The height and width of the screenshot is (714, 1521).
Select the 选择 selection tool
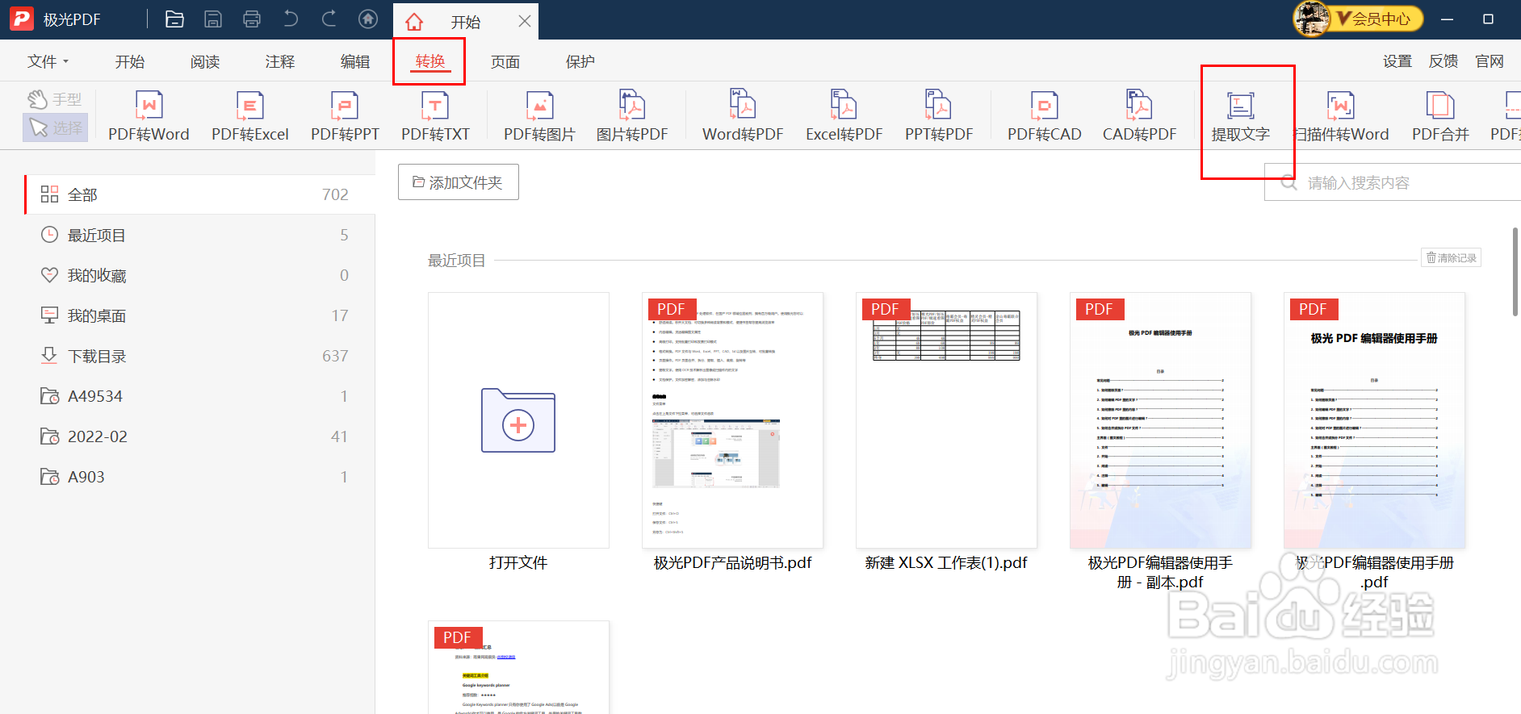[55, 127]
